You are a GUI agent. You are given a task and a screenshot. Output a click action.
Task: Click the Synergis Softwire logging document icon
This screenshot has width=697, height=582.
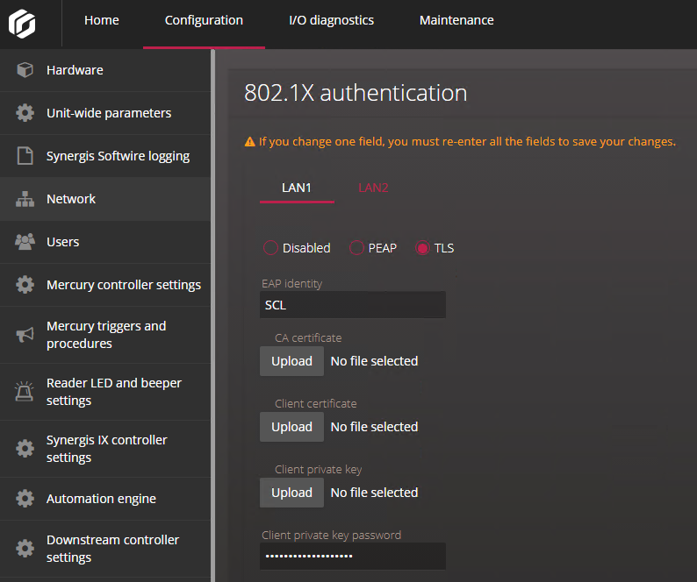(x=25, y=156)
